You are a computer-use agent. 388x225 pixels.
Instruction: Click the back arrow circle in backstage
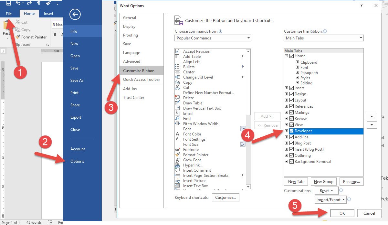tap(75, 14)
